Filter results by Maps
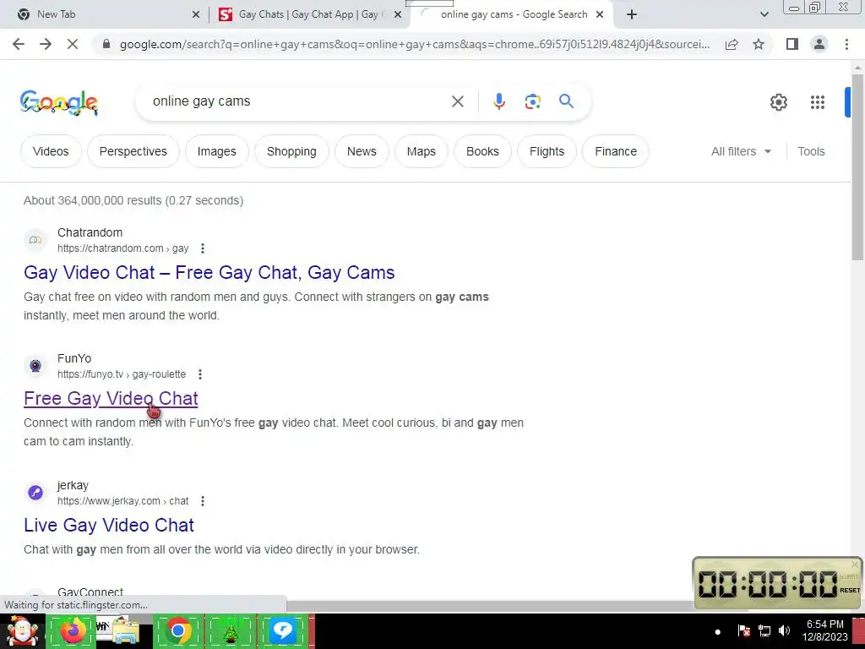The width and height of the screenshot is (865, 649). (421, 151)
